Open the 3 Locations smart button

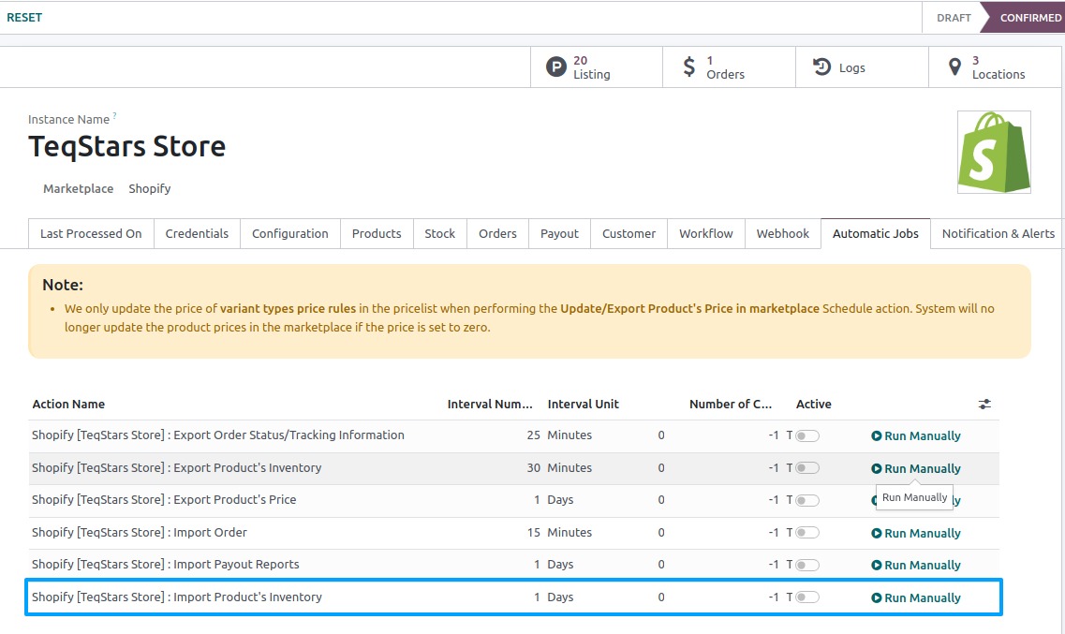pyautogui.click(x=995, y=67)
